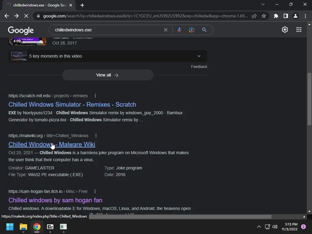Open options for the malwiki.org result
The image size is (312, 234).
tap(96, 136)
